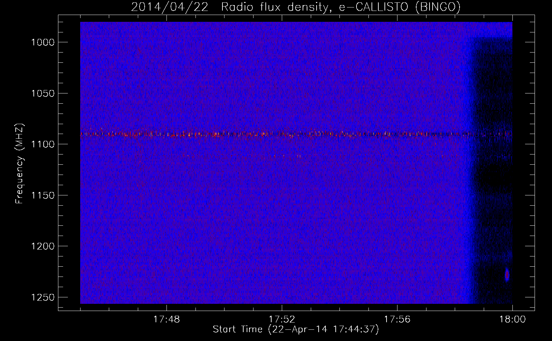Click the plot title "Radio flux density, e-CALLISTO (BINGO)"
The image size is (552, 341).
341,7
